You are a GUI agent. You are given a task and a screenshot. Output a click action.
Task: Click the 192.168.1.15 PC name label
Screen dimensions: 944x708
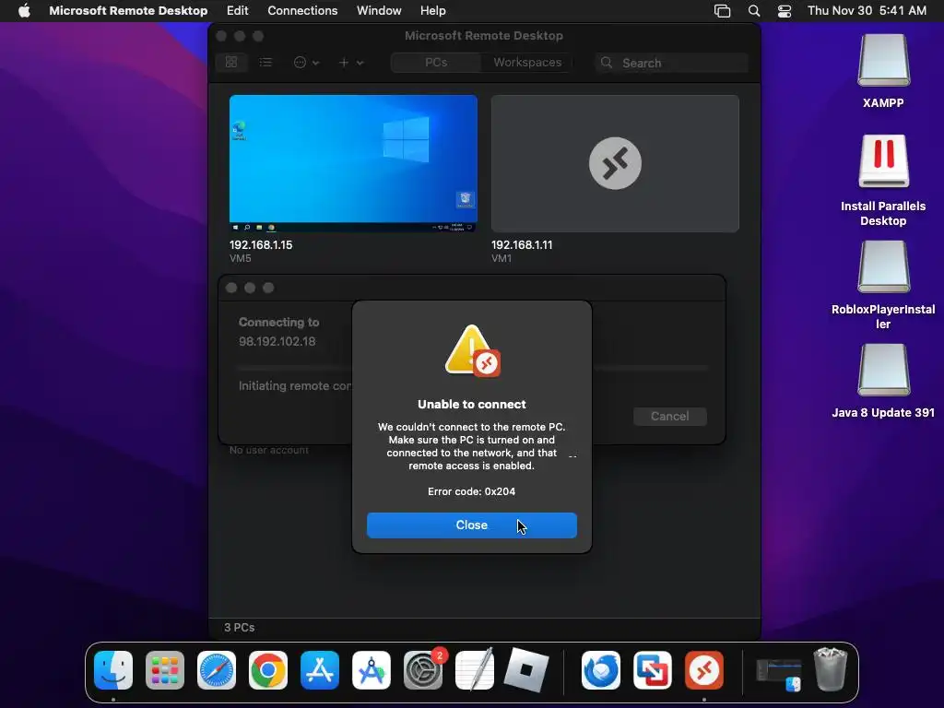(261, 245)
